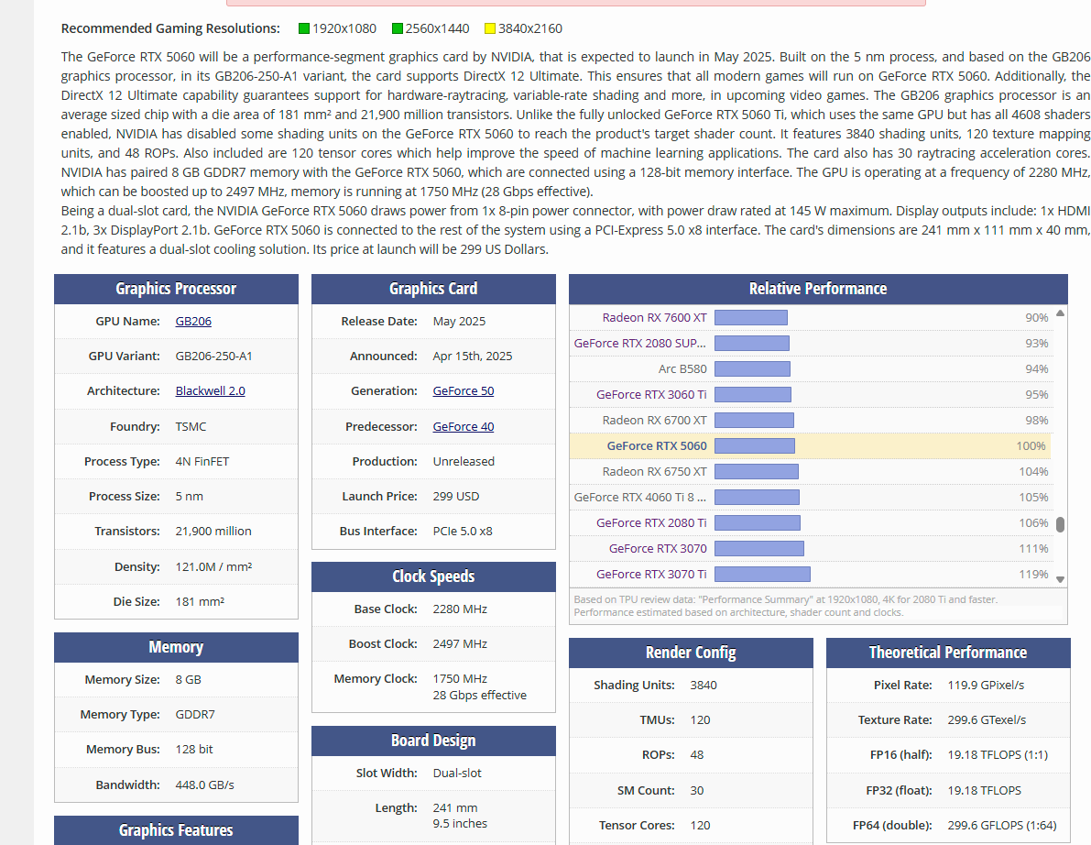This screenshot has width=1091, height=845.
Task: Click the FP64 value 299.6 GFLOPS (1:64)
Action: coord(1002,825)
